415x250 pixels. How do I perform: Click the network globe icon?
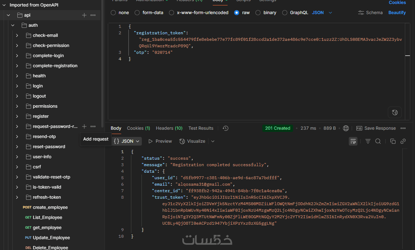pyautogui.click(x=346, y=128)
